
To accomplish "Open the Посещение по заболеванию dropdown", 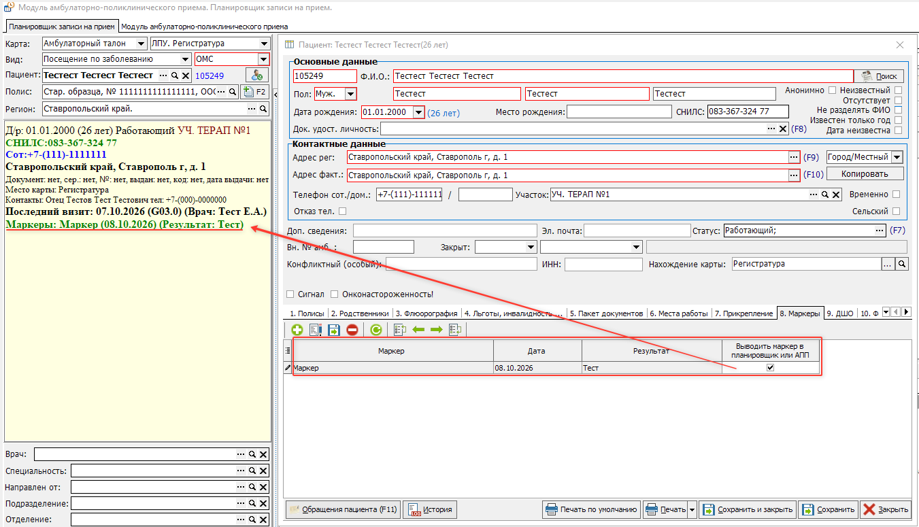I will click(x=186, y=59).
